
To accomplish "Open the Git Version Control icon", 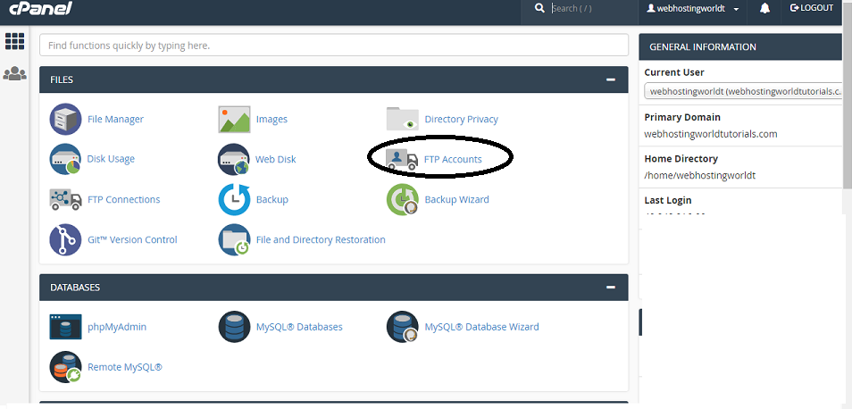I will pos(65,239).
